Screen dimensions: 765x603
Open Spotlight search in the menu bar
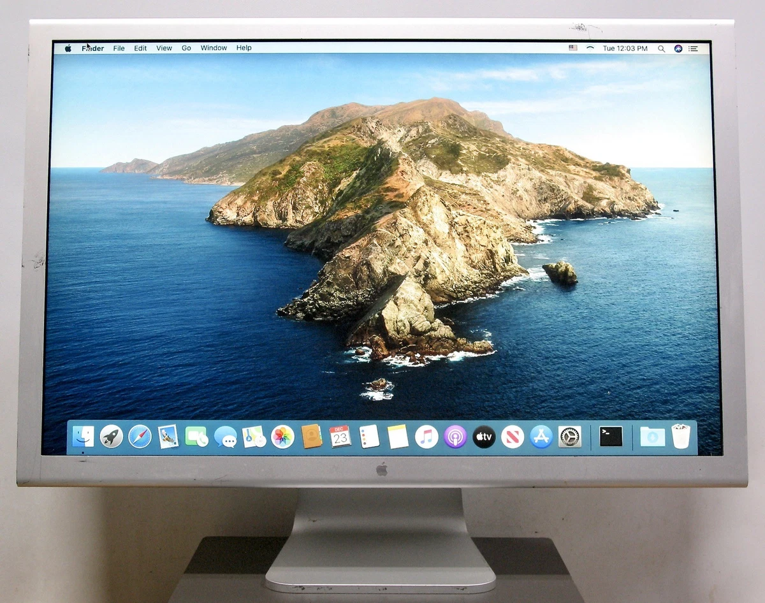(x=661, y=48)
